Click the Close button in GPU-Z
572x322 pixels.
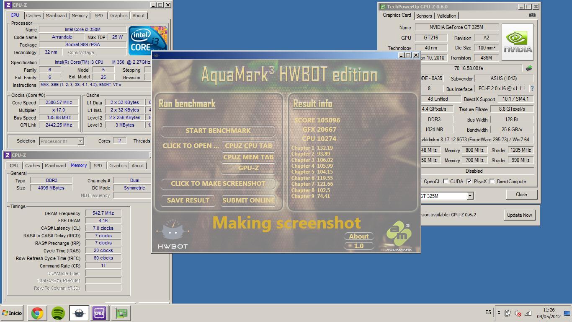(x=521, y=195)
